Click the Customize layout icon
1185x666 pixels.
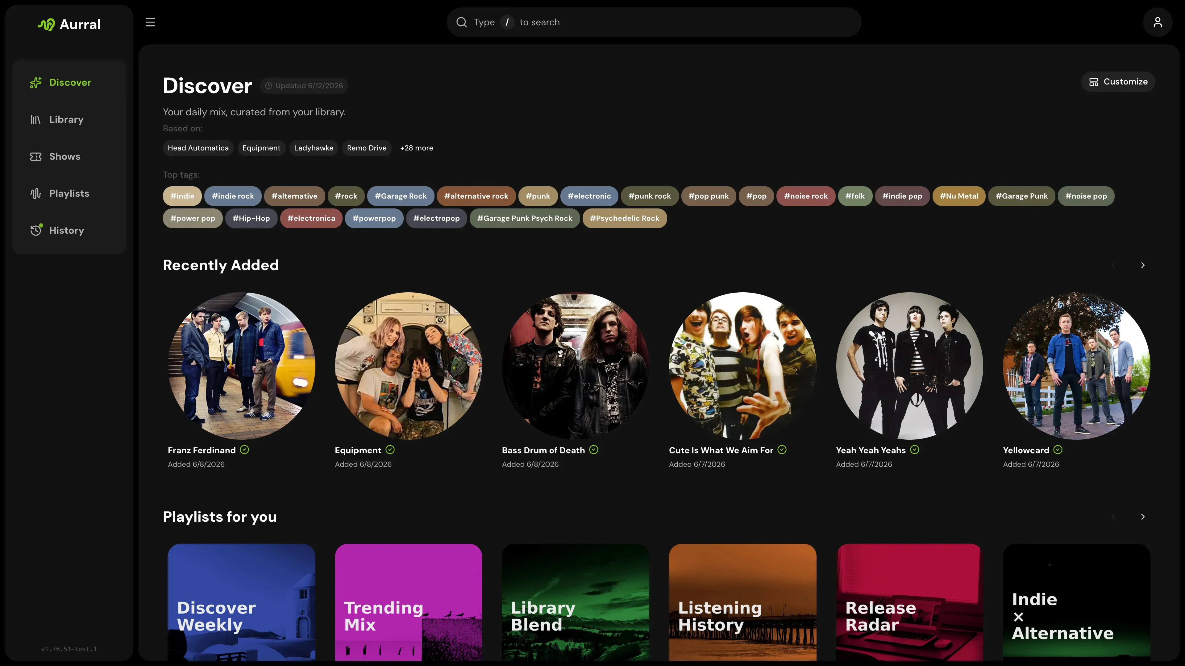coord(1093,82)
